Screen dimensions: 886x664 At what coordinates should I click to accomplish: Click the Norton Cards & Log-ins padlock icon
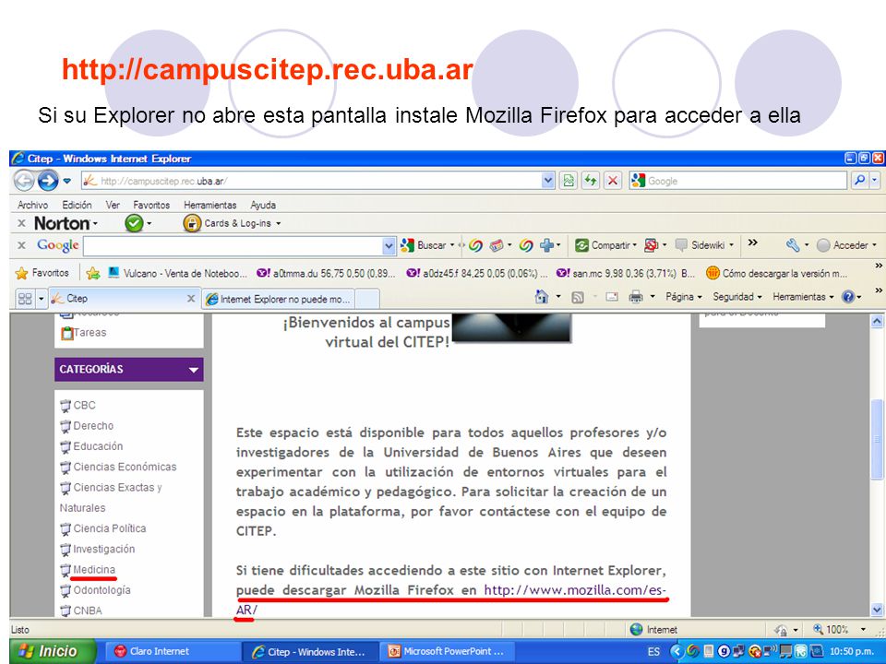pos(192,223)
